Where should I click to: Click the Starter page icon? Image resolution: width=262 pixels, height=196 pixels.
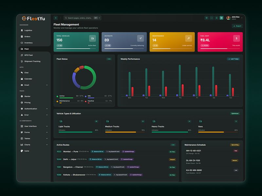point(22,96)
